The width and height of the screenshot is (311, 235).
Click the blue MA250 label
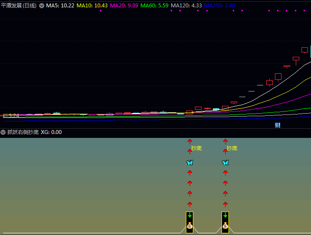click(220, 6)
